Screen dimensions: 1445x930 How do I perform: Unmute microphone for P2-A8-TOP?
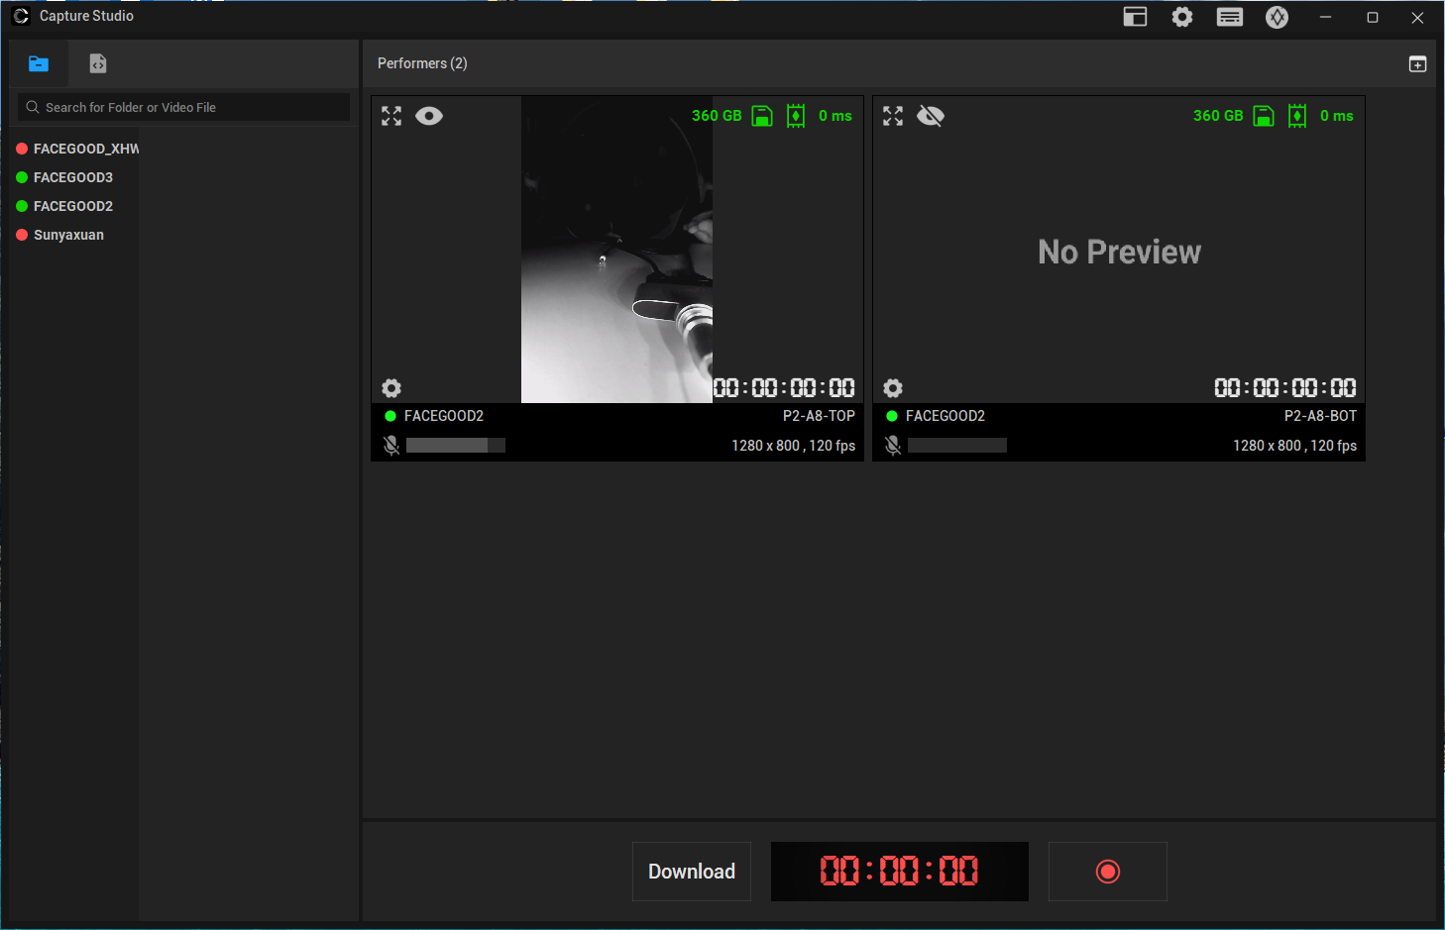pos(391,446)
